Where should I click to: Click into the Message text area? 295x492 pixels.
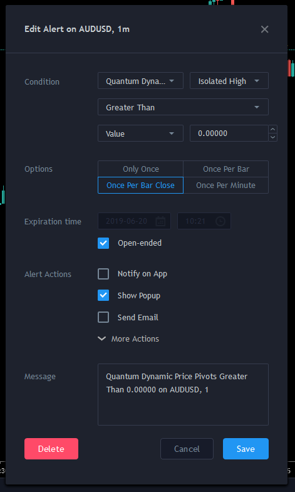pyautogui.click(x=183, y=394)
